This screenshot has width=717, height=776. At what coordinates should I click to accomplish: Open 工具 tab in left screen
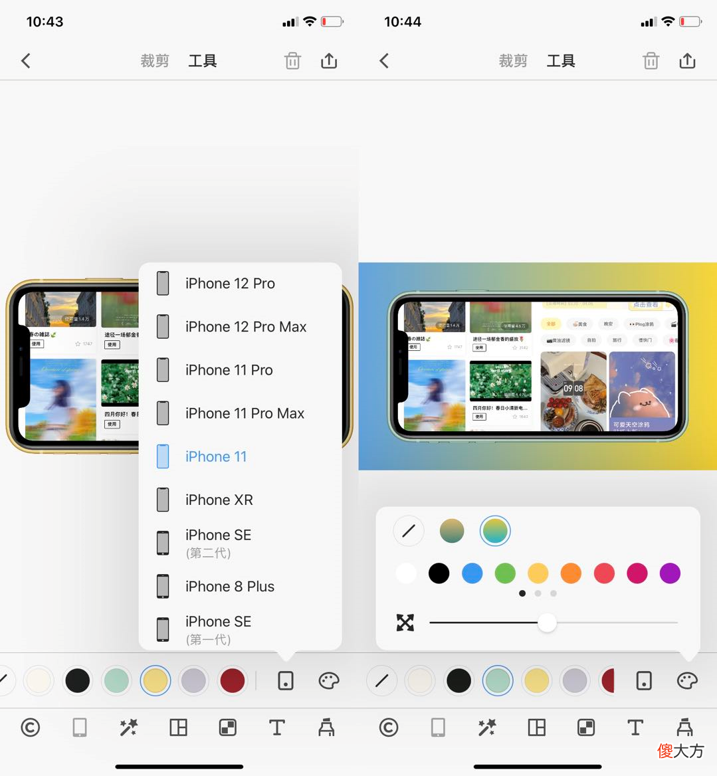tap(203, 61)
